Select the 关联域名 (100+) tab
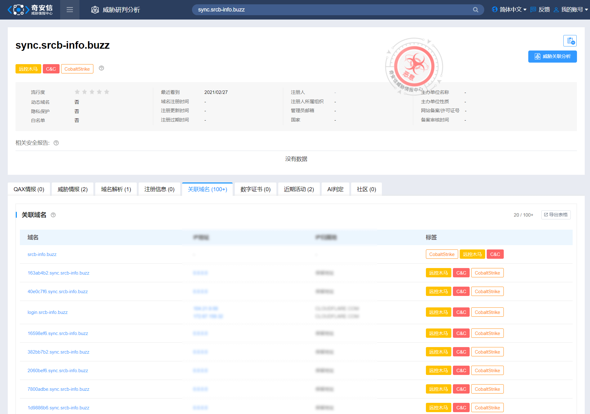Viewport: 590px width, 414px height. (x=208, y=189)
